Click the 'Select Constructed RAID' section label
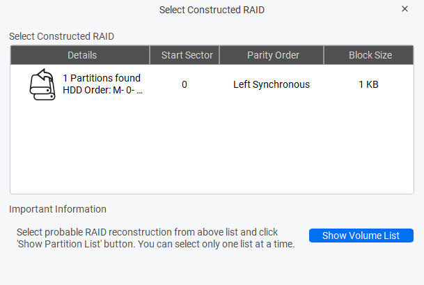The image size is (424, 285). tap(61, 36)
